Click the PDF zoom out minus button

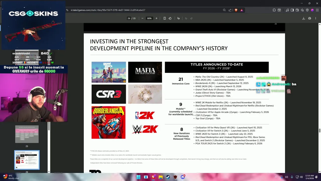[142, 18]
